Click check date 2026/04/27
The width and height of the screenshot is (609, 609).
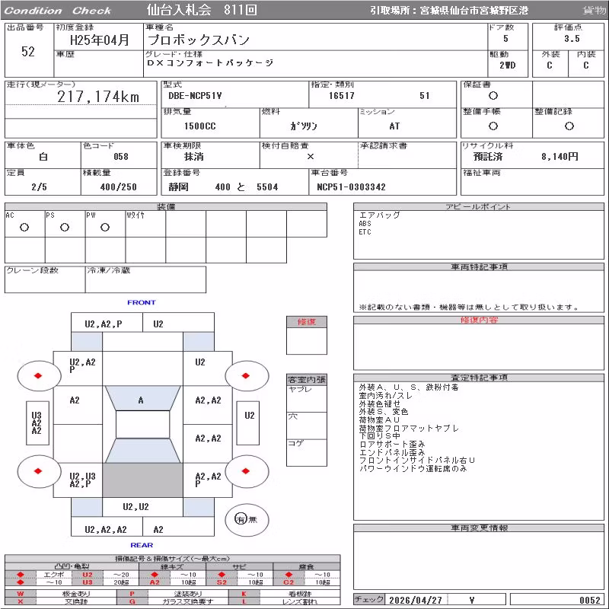[415, 600]
